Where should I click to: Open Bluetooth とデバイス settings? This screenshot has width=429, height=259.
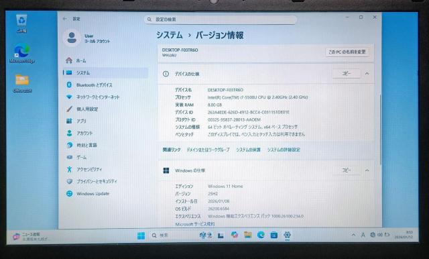pos(105,85)
